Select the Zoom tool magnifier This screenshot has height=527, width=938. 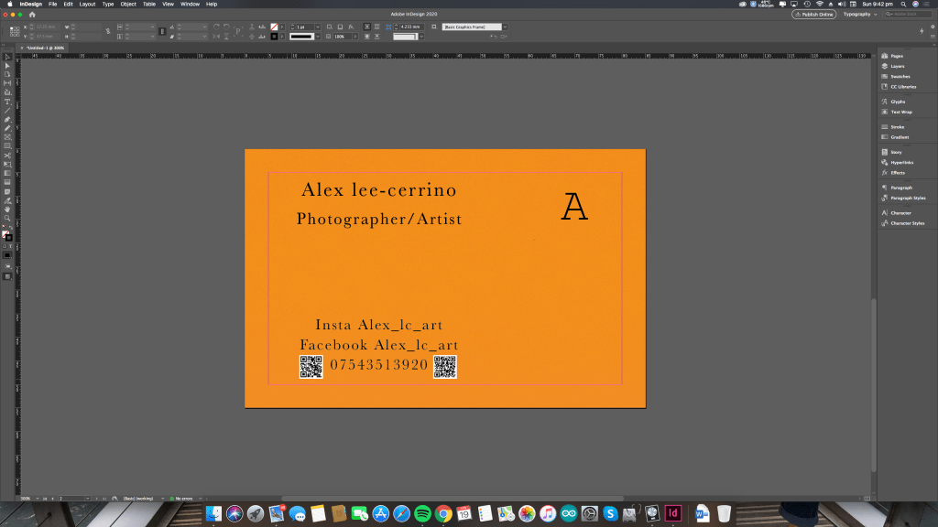pyautogui.click(x=7, y=218)
